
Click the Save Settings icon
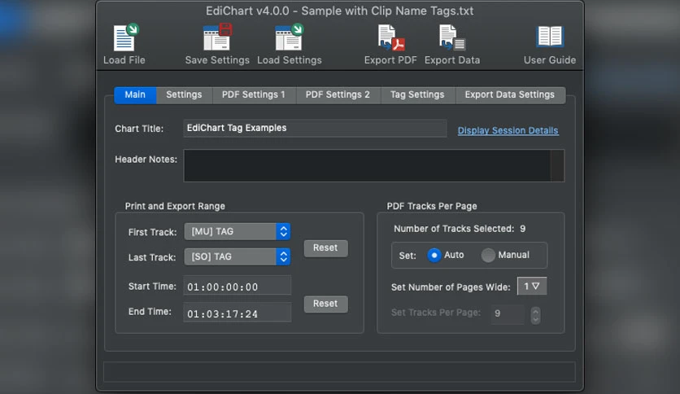click(217, 37)
